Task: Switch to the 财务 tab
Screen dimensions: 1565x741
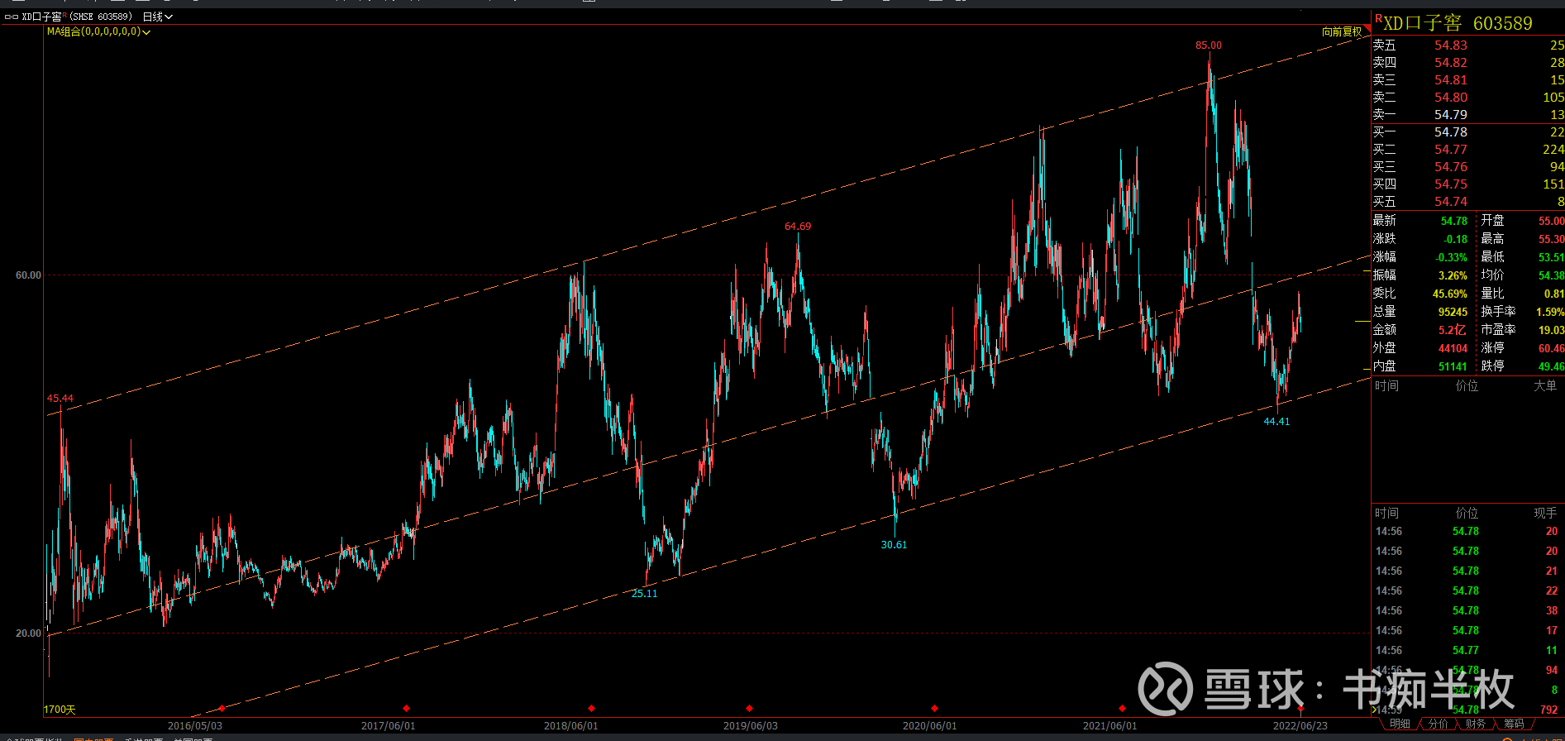Action: click(1476, 724)
